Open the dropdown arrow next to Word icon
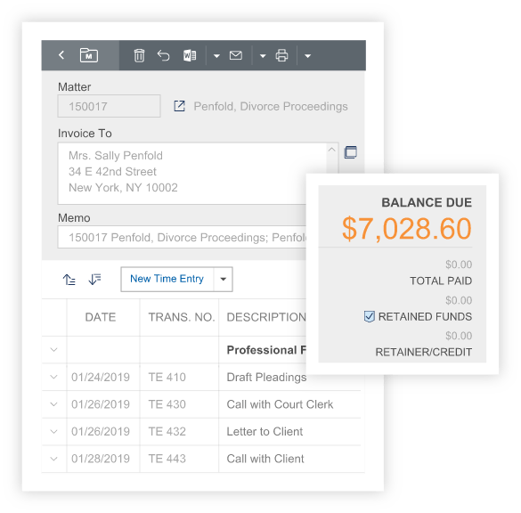521x513 pixels. pos(216,56)
